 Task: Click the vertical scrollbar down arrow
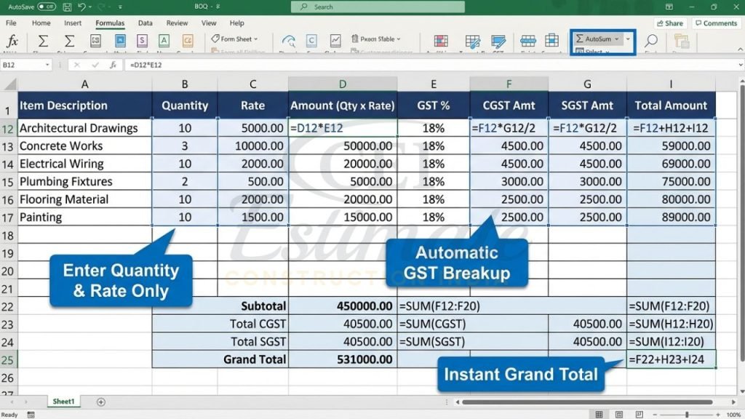(741, 392)
